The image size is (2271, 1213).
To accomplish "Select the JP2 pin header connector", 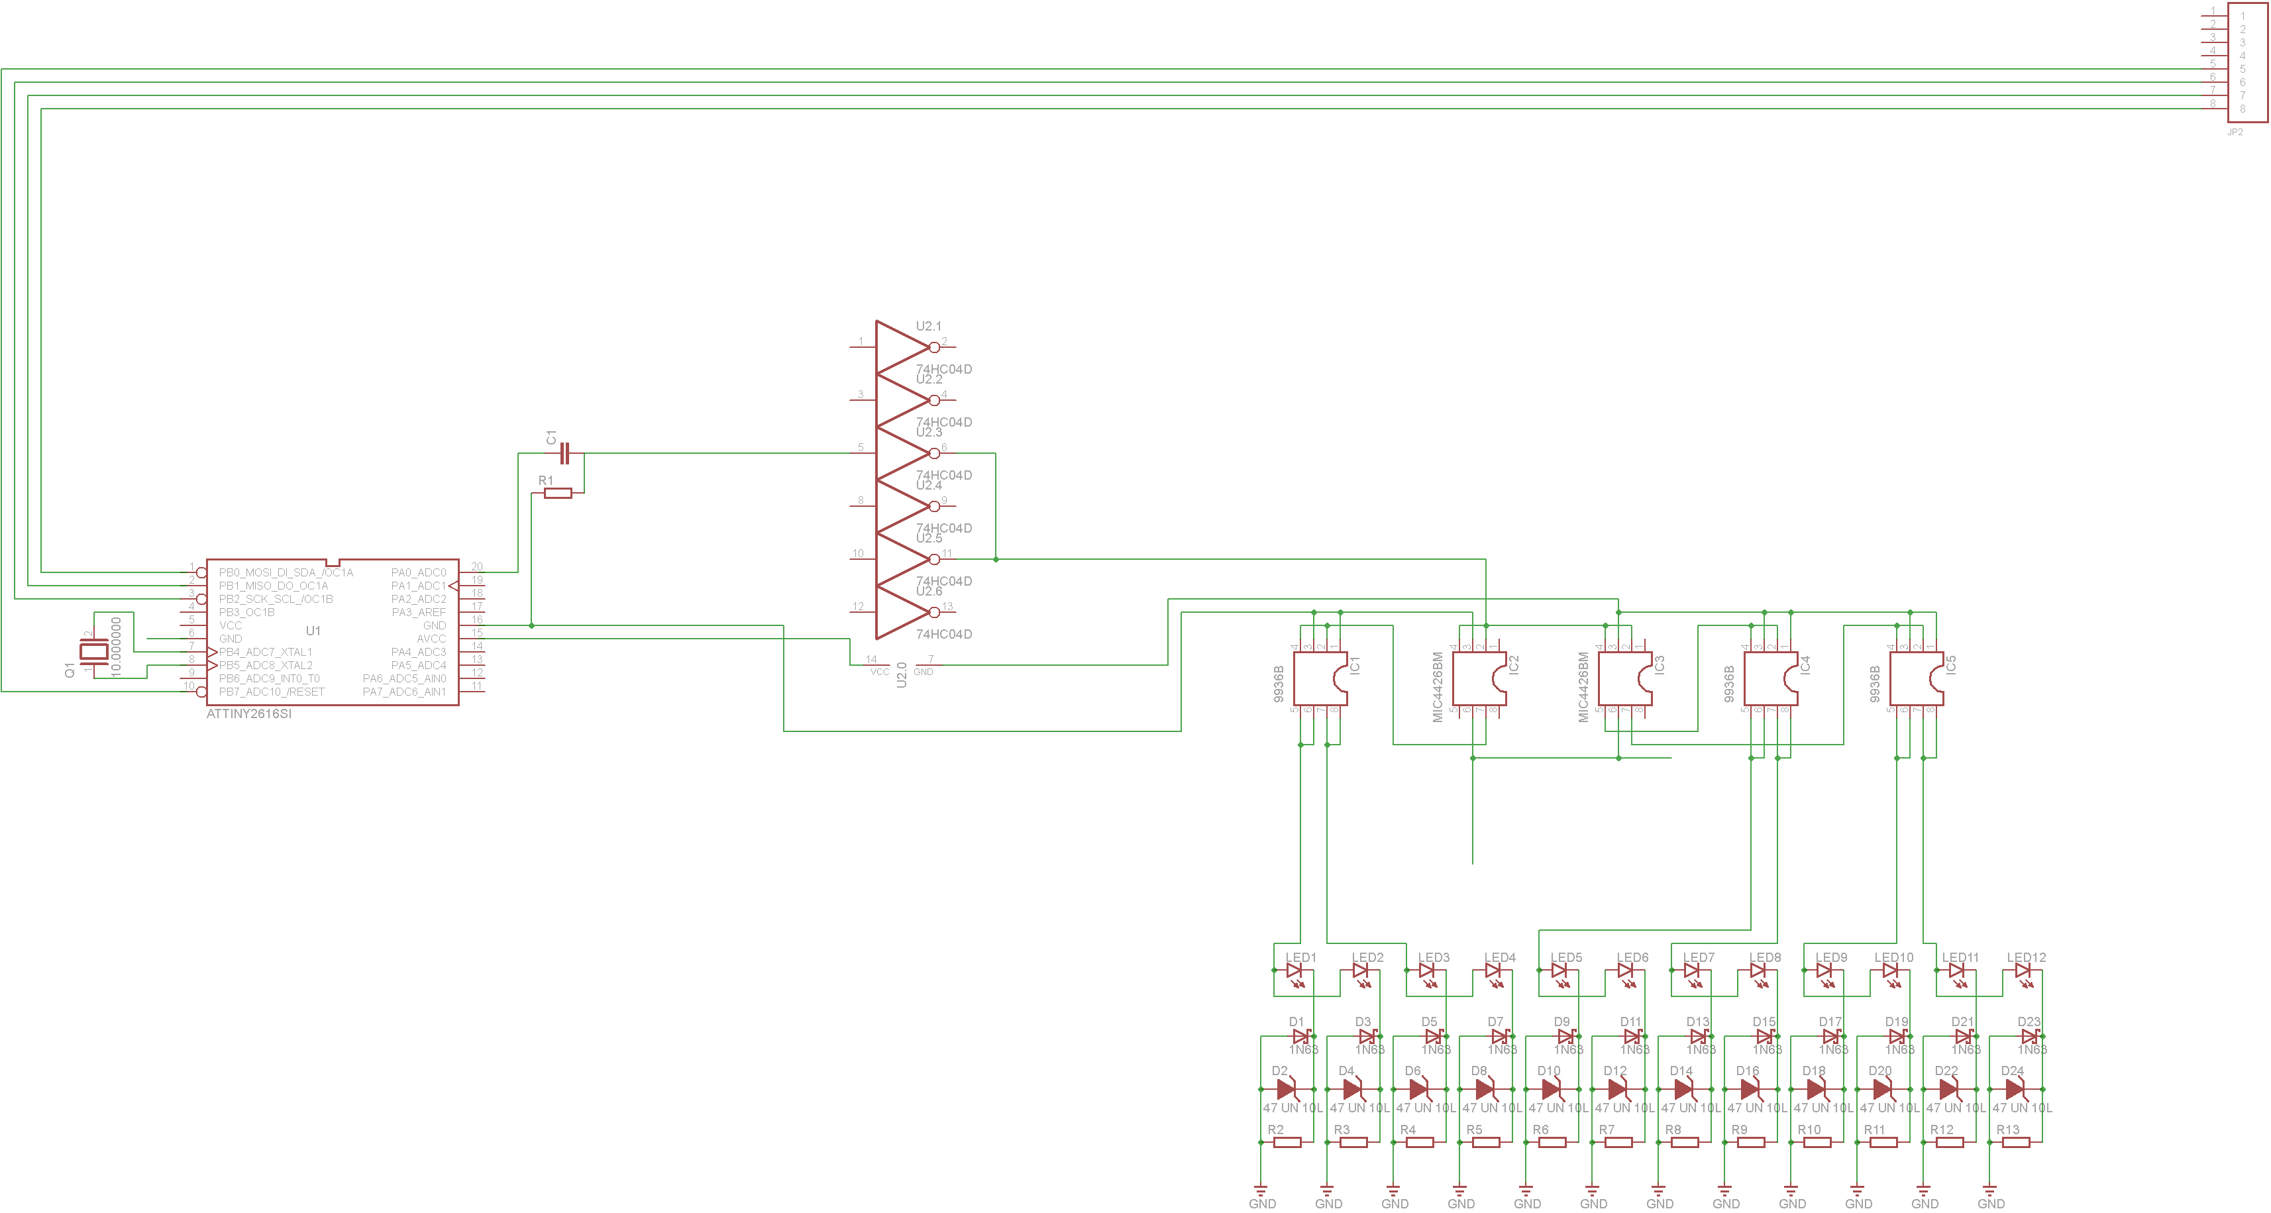I will (2246, 62).
